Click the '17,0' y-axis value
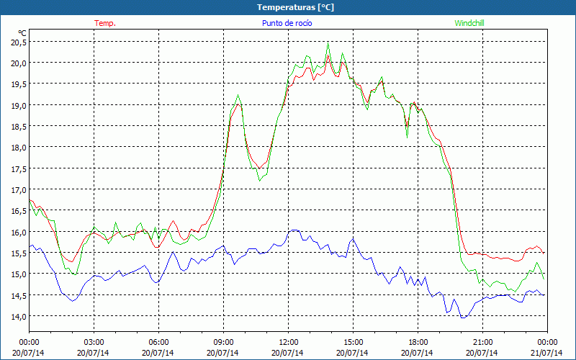The image size is (576, 360). (19, 190)
